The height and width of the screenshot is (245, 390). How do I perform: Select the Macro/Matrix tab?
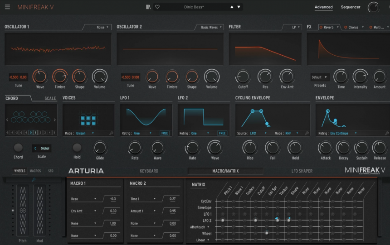click(225, 171)
